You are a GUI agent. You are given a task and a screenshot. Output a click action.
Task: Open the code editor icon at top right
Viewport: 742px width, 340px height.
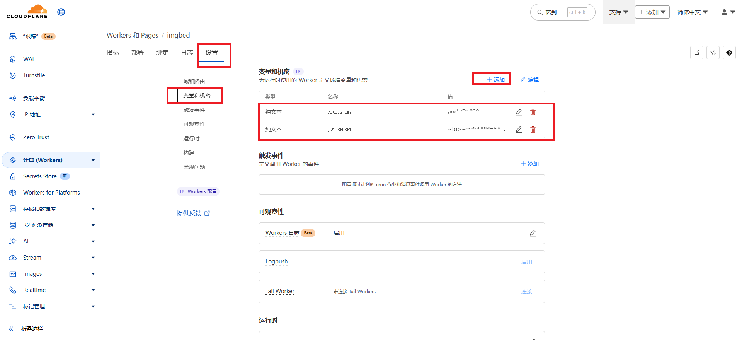click(x=713, y=53)
